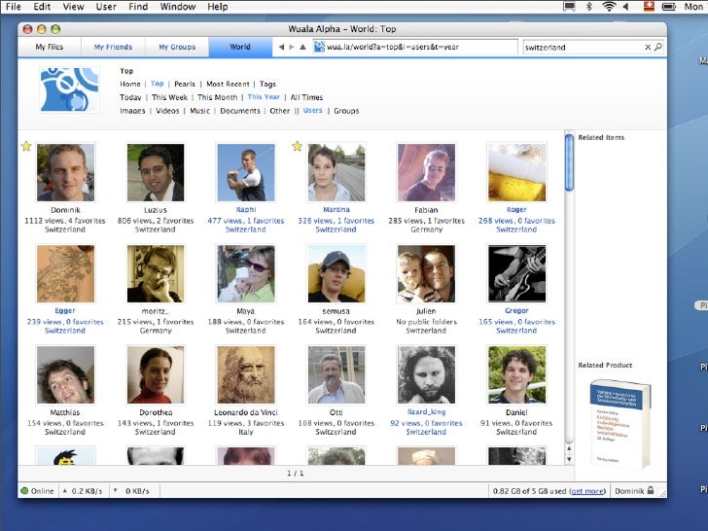Viewport: 708px width, 531px height.
Task: Open the Window menu
Action: pyautogui.click(x=178, y=6)
